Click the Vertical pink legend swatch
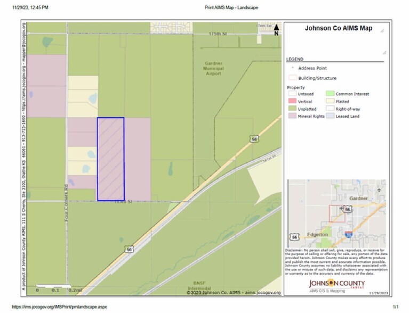Viewport: 409px width, 313px height. click(x=292, y=101)
